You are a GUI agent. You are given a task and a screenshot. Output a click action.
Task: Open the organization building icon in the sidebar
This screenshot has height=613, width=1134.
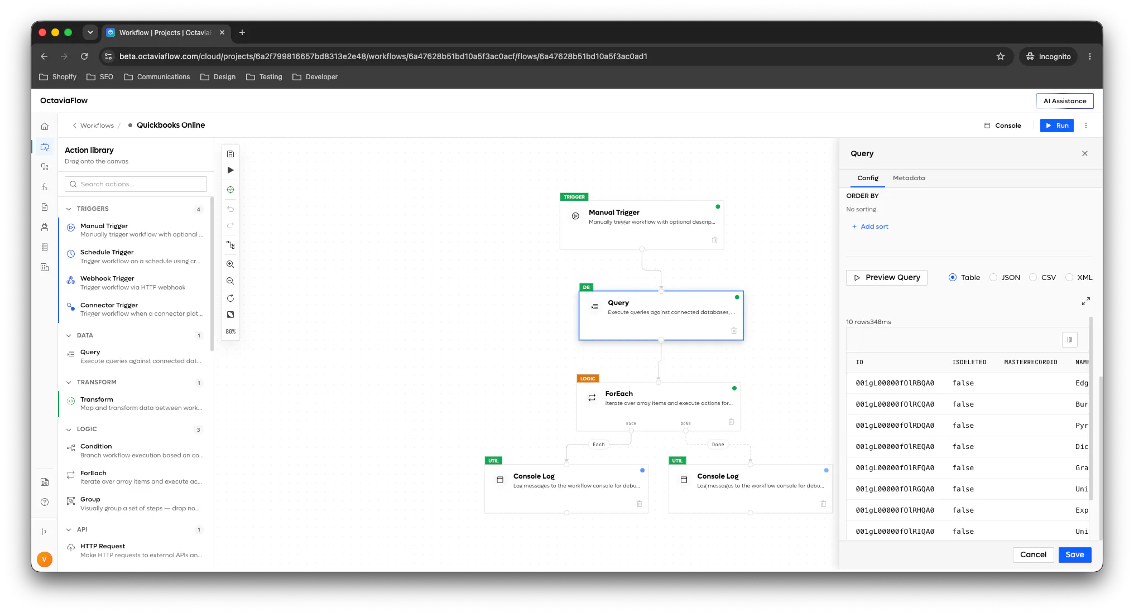pos(45,267)
